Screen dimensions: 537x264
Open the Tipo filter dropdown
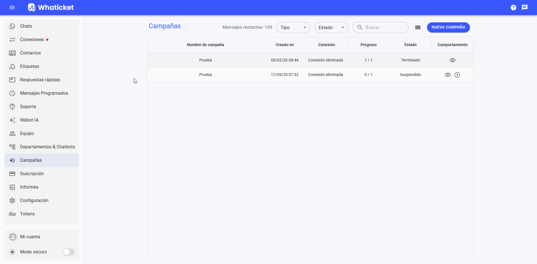[293, 27]
